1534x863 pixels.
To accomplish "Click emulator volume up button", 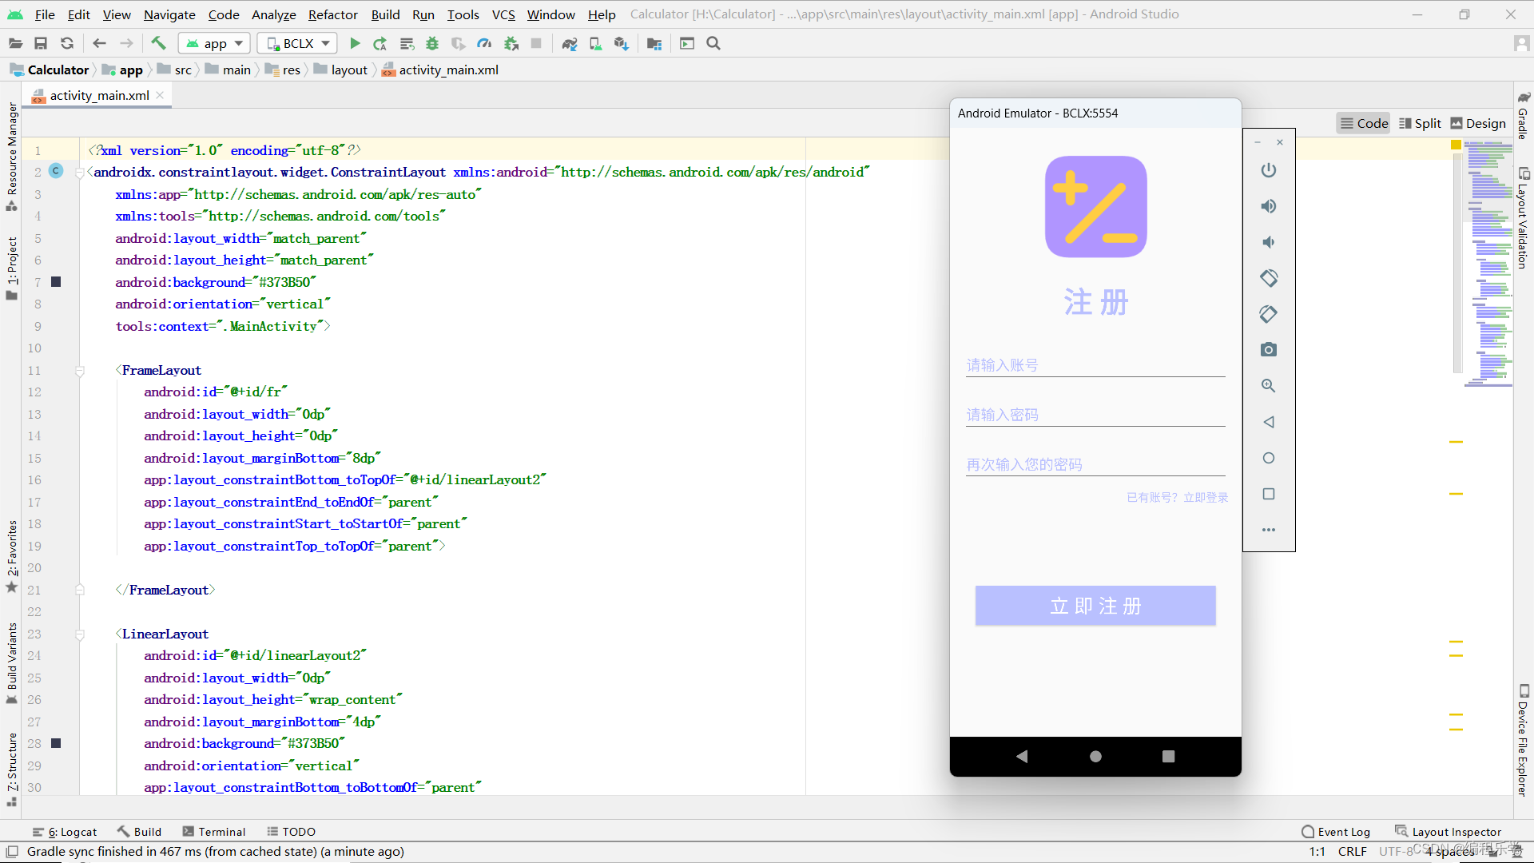I will pyautogui.click(x=1268, y=206).
